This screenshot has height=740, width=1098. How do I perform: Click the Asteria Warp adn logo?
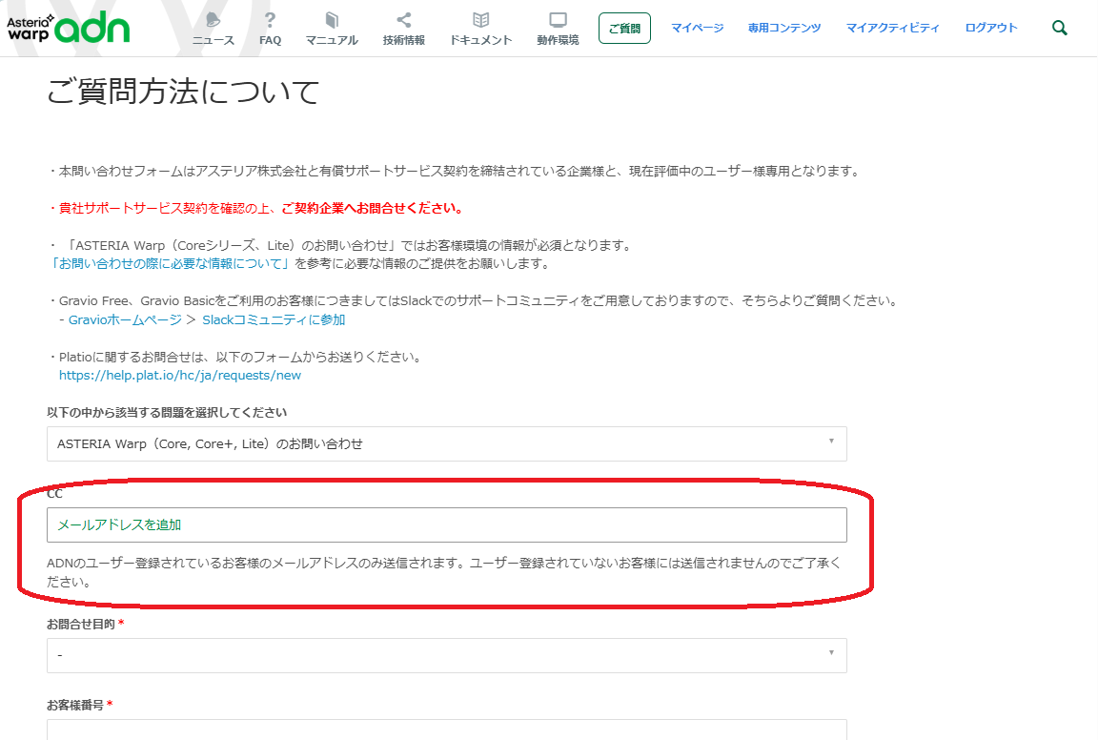pos(69,29)
